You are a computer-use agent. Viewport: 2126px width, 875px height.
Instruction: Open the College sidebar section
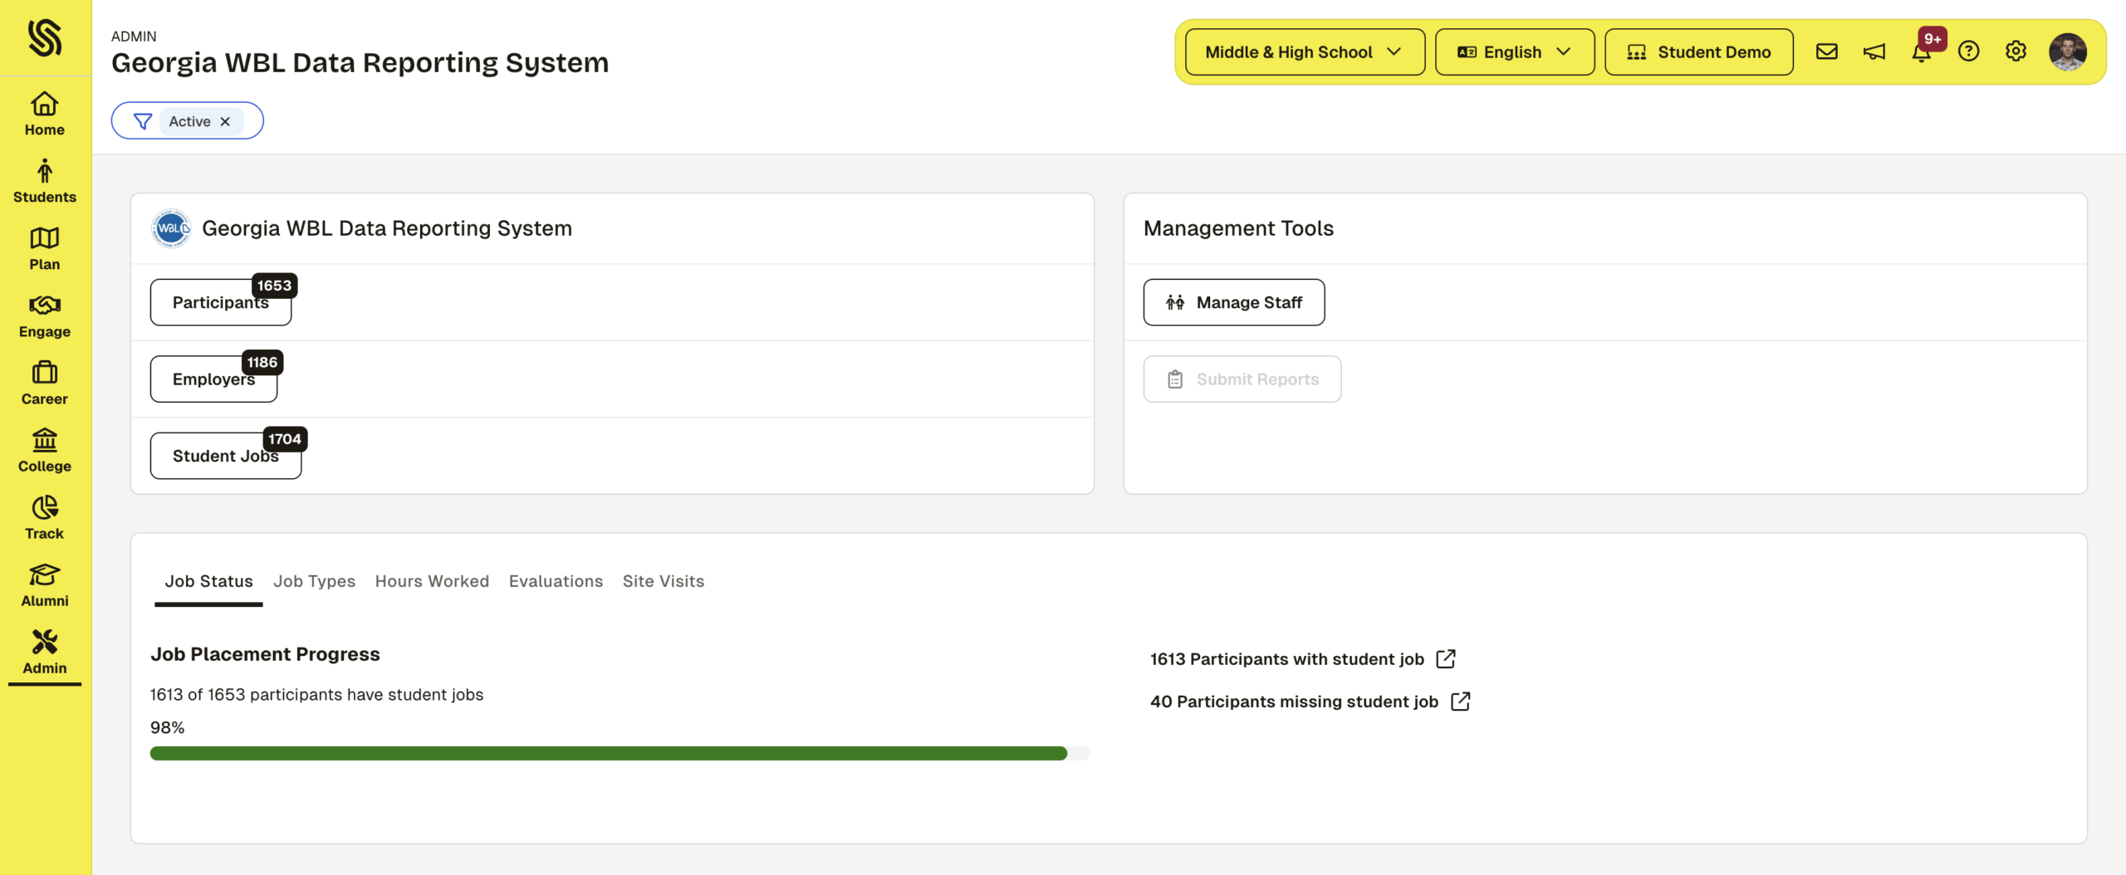(x=45, y=450)
